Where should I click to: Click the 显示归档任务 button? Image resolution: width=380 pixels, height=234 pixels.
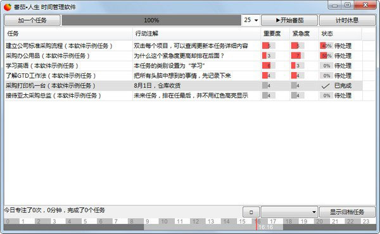347,212
